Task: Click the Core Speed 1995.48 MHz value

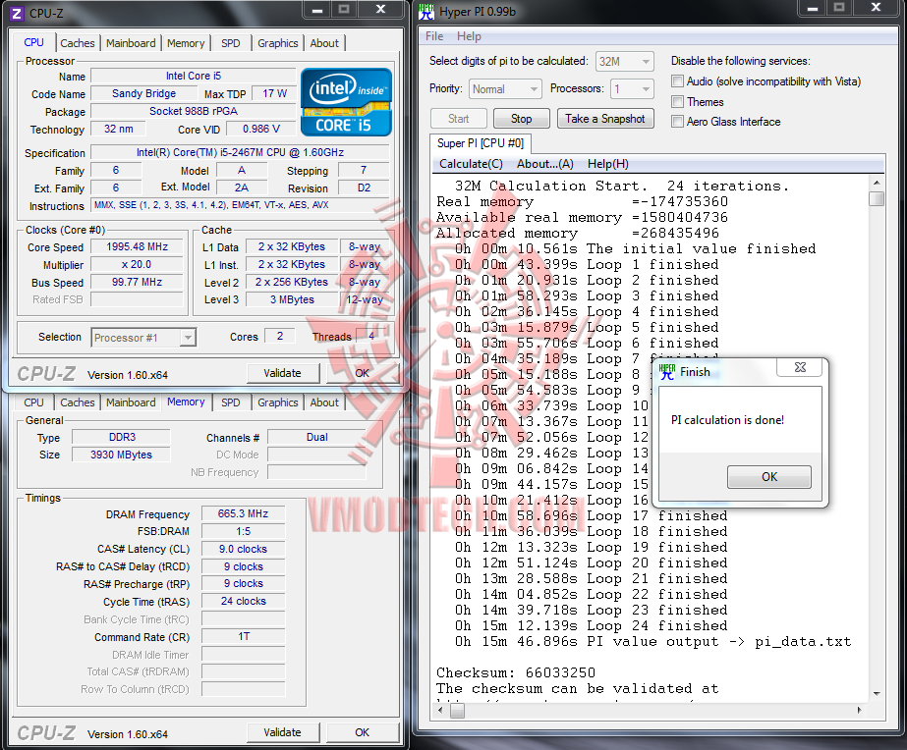Action: 138,246
